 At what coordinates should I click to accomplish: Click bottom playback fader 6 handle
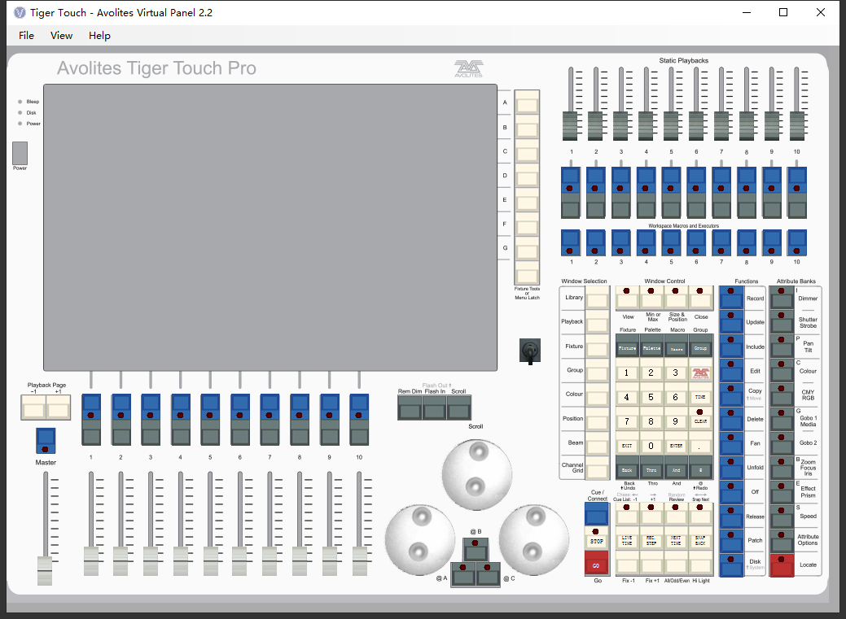pyautogui.click(x=239, y=560)
